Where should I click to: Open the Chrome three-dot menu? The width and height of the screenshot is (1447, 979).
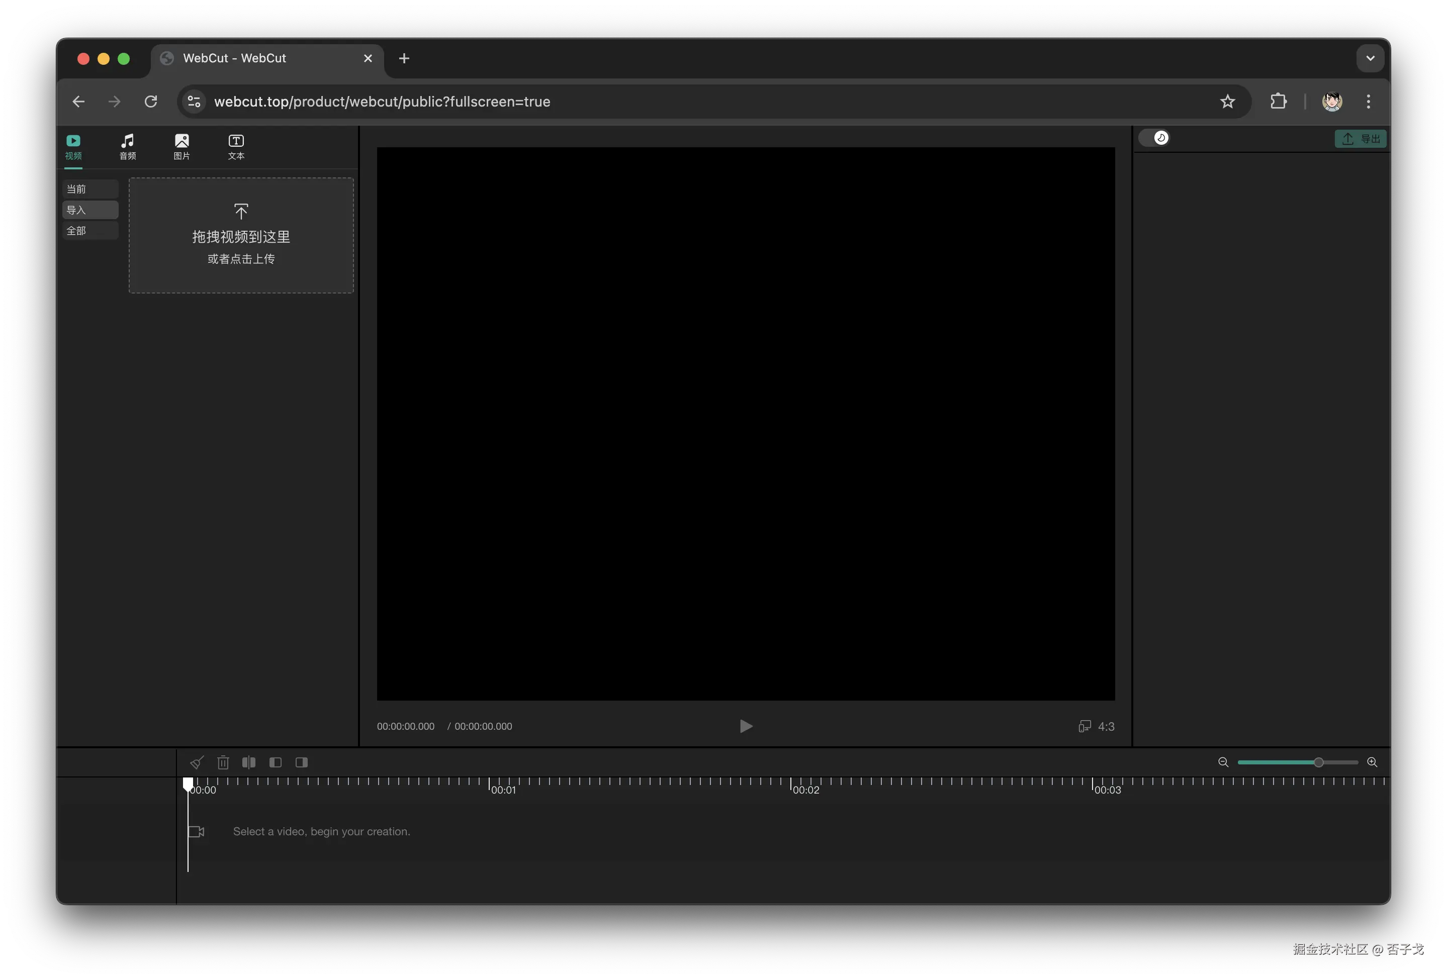coord(1368,102)
